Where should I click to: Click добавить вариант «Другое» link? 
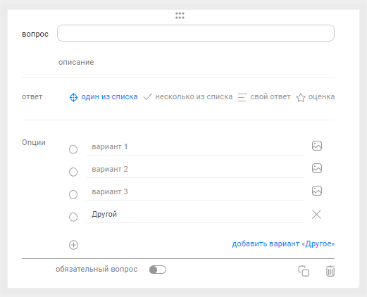click(x=283, y=244)
